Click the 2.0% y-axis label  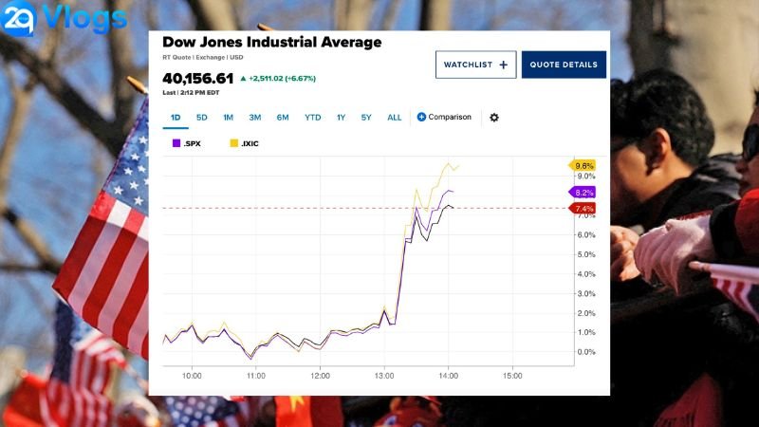pyautogui.click(x=585, y=313)
